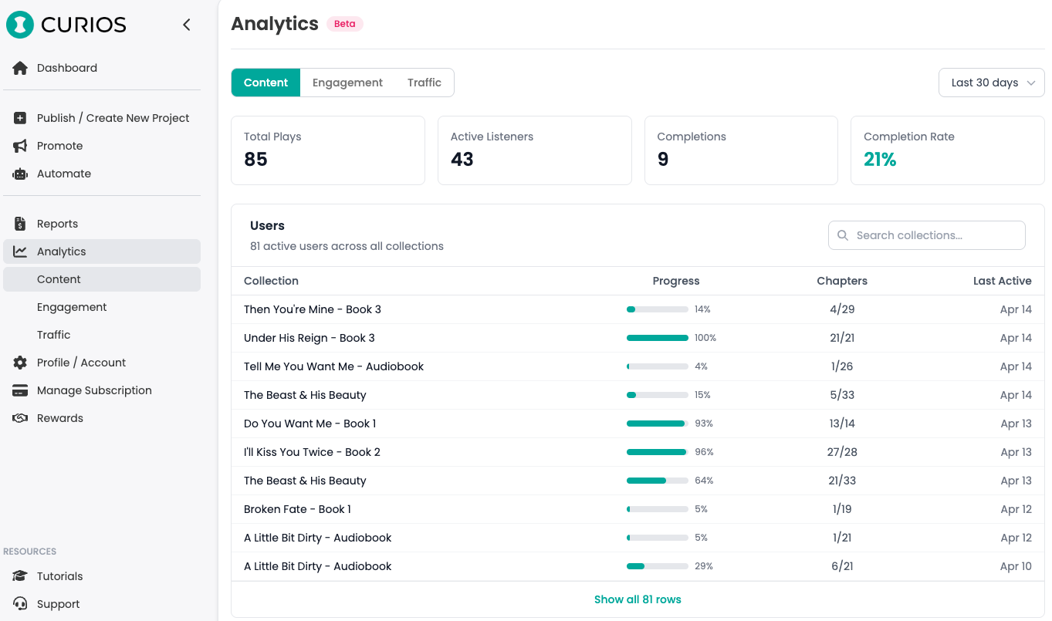Image resolution: width=1052 pixels, height=621 pixels.
Task: Click the Promote megaphone icon
Action: (20, 146)
